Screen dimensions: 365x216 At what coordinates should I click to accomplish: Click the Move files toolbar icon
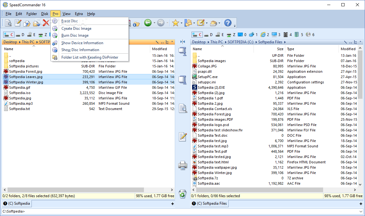(x=37, y=23)
